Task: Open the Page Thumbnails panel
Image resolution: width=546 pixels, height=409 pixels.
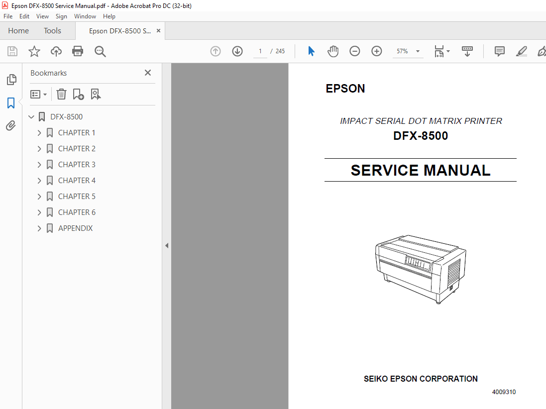Action: pos(11,79)
